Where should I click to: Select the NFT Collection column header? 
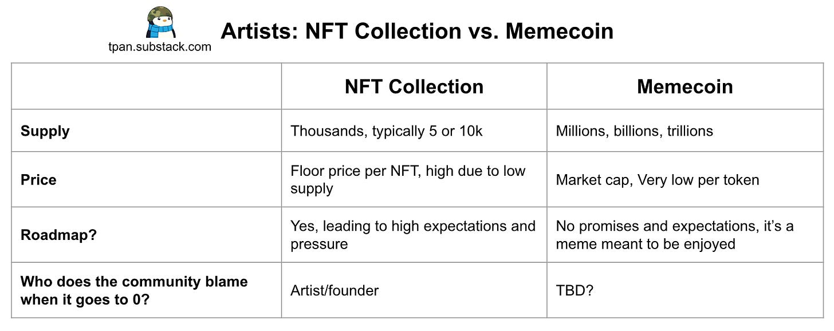coord(414,86)
